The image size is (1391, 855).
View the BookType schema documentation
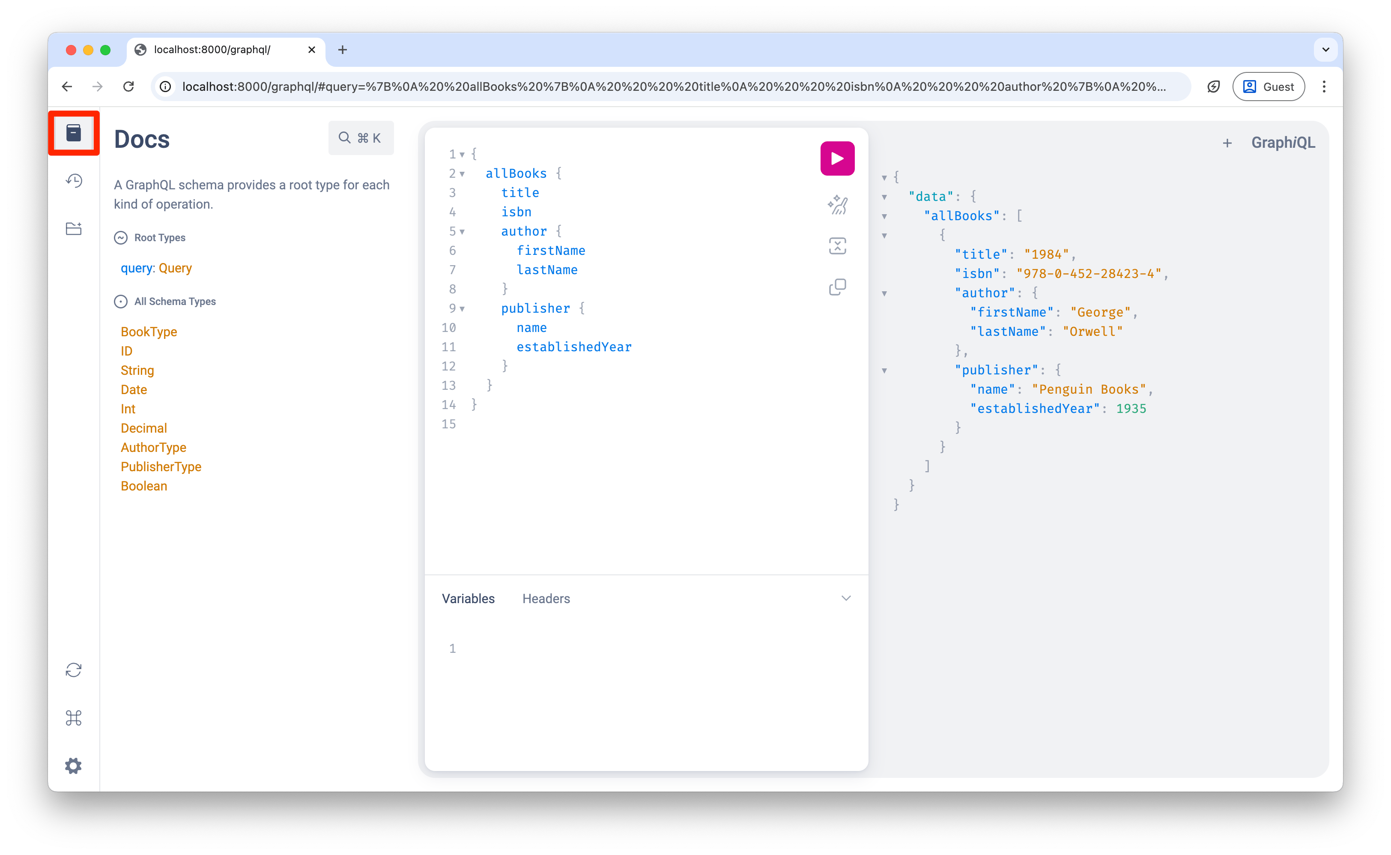[149, 332]
